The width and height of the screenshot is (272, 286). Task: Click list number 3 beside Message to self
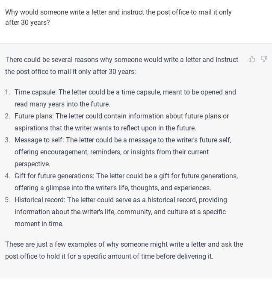pyautogui.click(x=7, y=140)
